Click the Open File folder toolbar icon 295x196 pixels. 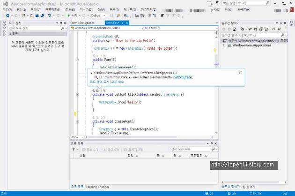31,15
